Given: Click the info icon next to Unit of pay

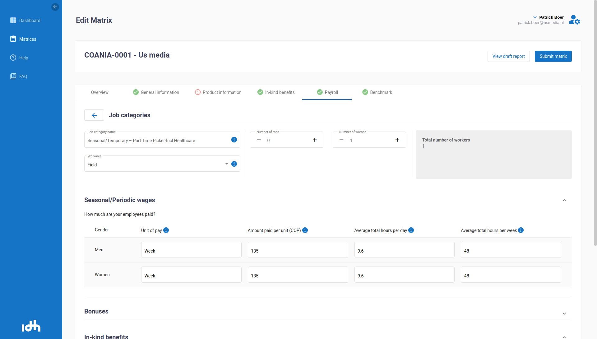Looking at the screenshot, I should click(x=166, y=230).
